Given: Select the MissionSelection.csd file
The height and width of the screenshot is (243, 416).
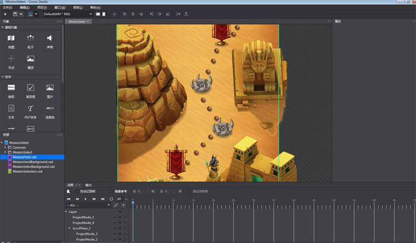Looking at the screenshot, I should [x=27, y=171].
